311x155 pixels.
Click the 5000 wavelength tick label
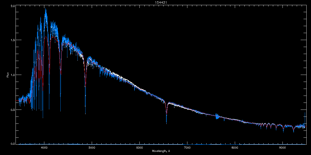click(x=92, y=148)
